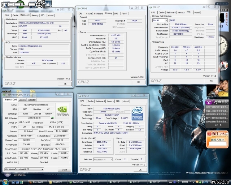Click the sidebar next page arrow
Screen dimensions: 231x185
(227, 4)
